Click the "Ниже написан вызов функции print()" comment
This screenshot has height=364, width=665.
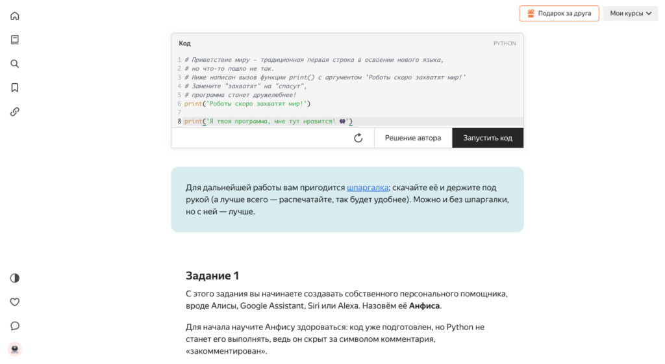325,77
